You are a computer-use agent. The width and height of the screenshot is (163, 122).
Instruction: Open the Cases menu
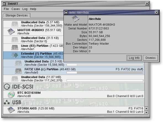pos(15,9)
